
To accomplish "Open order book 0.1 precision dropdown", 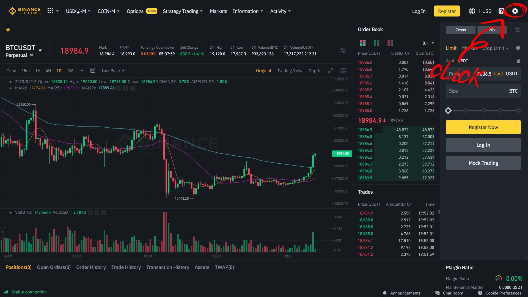I will [x=428, y=43].
